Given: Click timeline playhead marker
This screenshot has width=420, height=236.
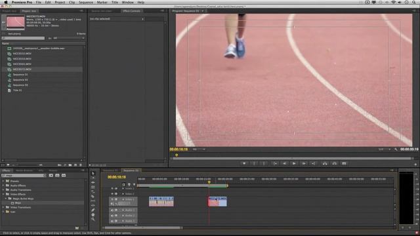Looking at the screenshot, I should (209, 182).
